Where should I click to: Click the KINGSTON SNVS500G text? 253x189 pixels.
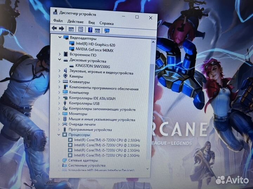click(93, 66)
